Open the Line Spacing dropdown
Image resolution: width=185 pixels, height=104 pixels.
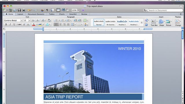click(x=73, y=24)
